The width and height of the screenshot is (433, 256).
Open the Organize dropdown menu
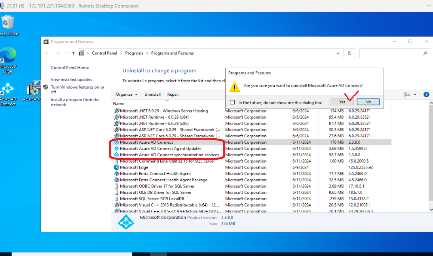point(127,95)
